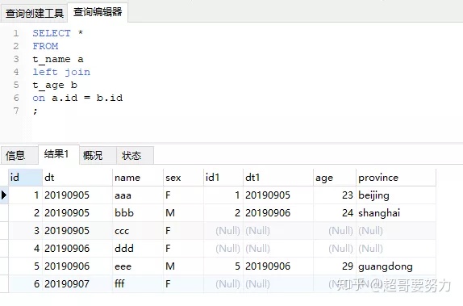Select the current row indicator arrow
This screenshot has height=306, width=463.
click(4, 195)
